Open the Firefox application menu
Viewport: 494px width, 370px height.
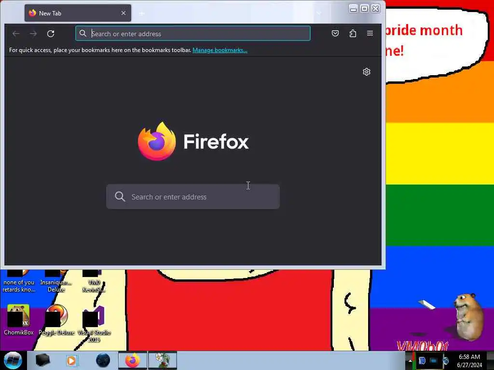coord(370,33)
